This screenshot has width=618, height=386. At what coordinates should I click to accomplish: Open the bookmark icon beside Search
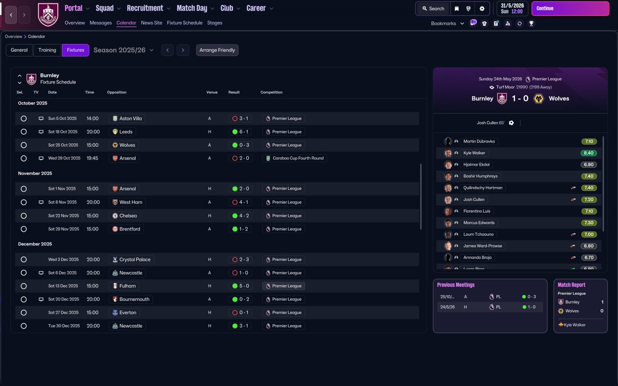[456, 9]
